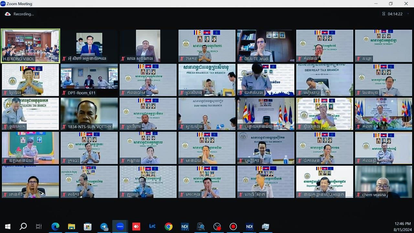This screenshot has width=414, height=233.
Task: Click the Preah Sihanouk Tax Branch tile
Action: coord(207,80)
